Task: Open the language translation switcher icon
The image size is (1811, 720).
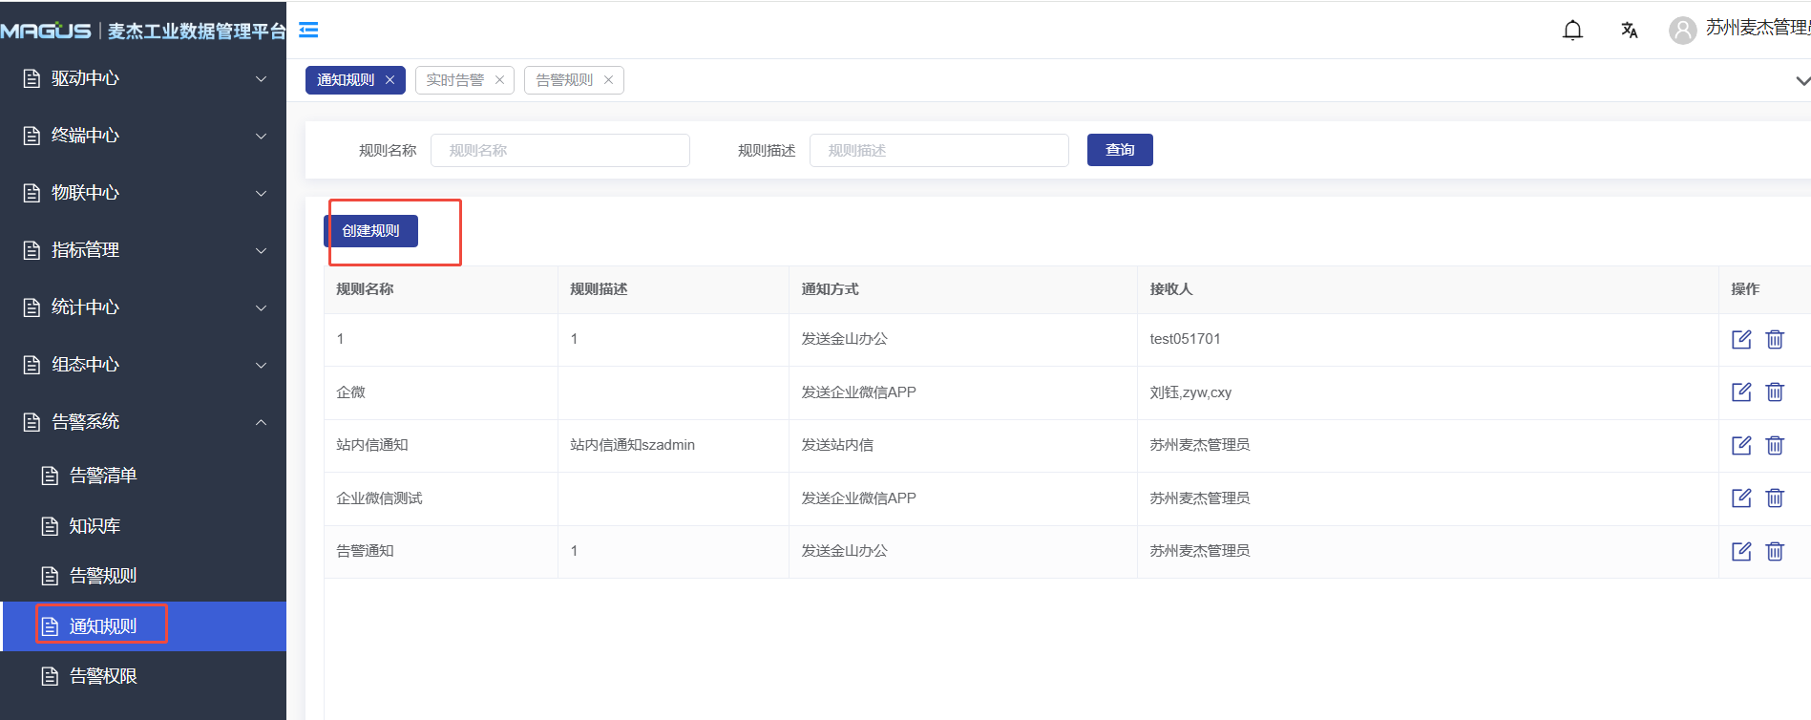Action: (x=1629, y=31)
